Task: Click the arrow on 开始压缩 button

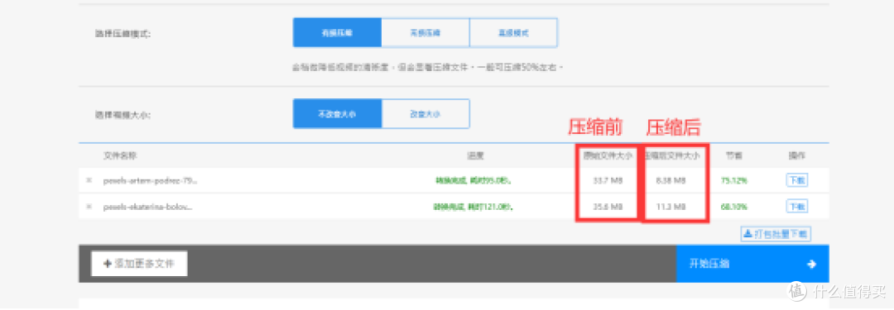Action: 812,265
